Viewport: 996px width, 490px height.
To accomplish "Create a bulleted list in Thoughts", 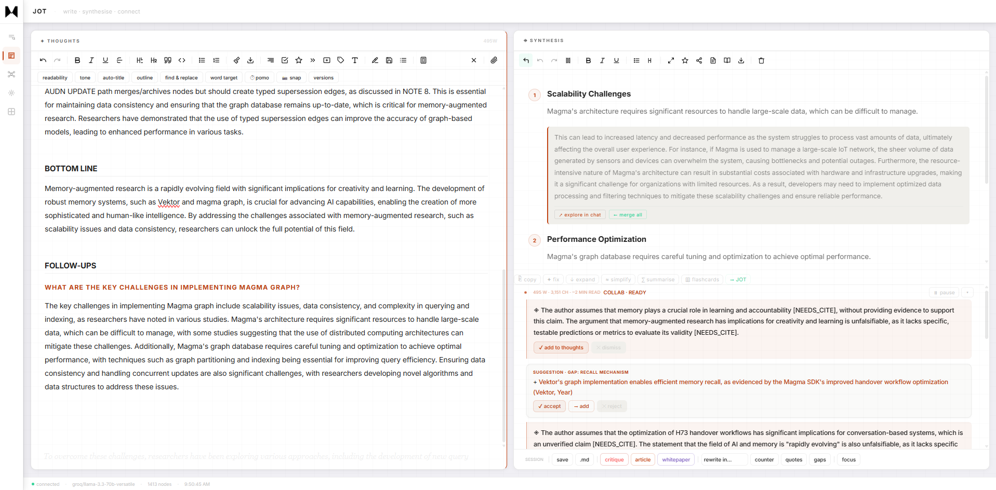I will pos(202,60).
